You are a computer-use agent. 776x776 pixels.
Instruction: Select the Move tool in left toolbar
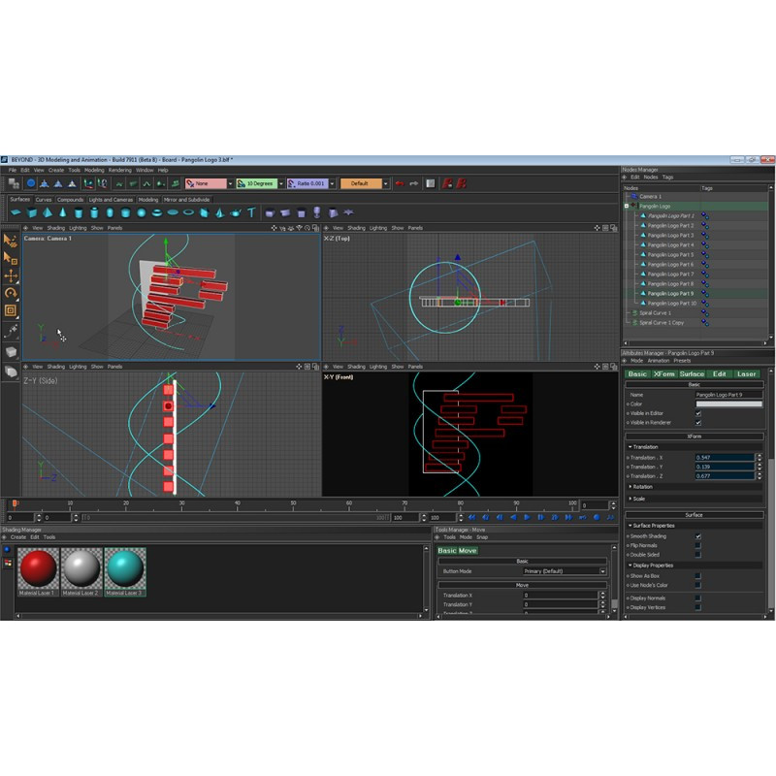point(11,275)
